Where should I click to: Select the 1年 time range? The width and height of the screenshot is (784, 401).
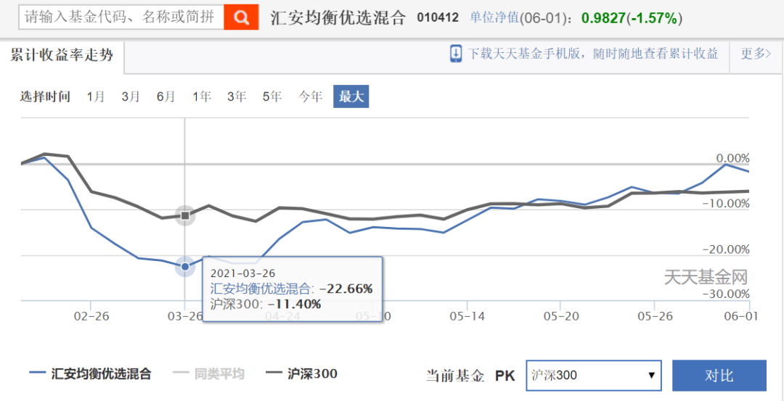[202, 96]
